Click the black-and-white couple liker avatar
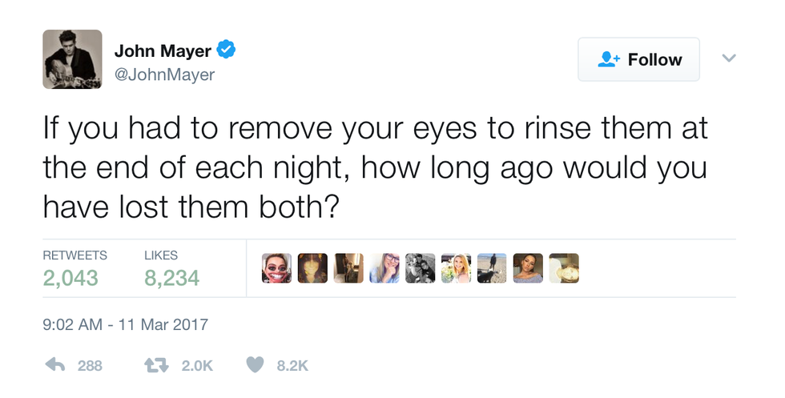 420,268
